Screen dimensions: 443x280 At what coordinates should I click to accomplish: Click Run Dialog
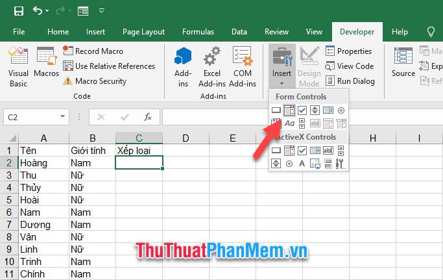point(350,81)
